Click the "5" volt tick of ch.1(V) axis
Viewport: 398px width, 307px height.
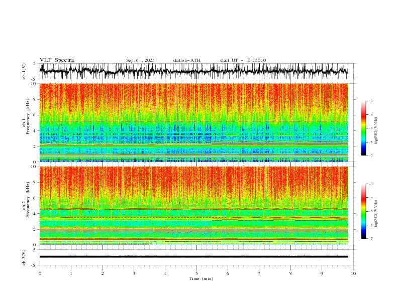(x=35, y=64)
